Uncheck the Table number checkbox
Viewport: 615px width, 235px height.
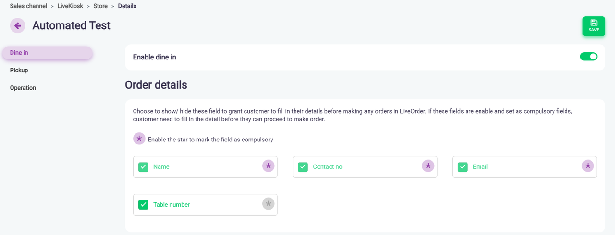coord(143,205)
